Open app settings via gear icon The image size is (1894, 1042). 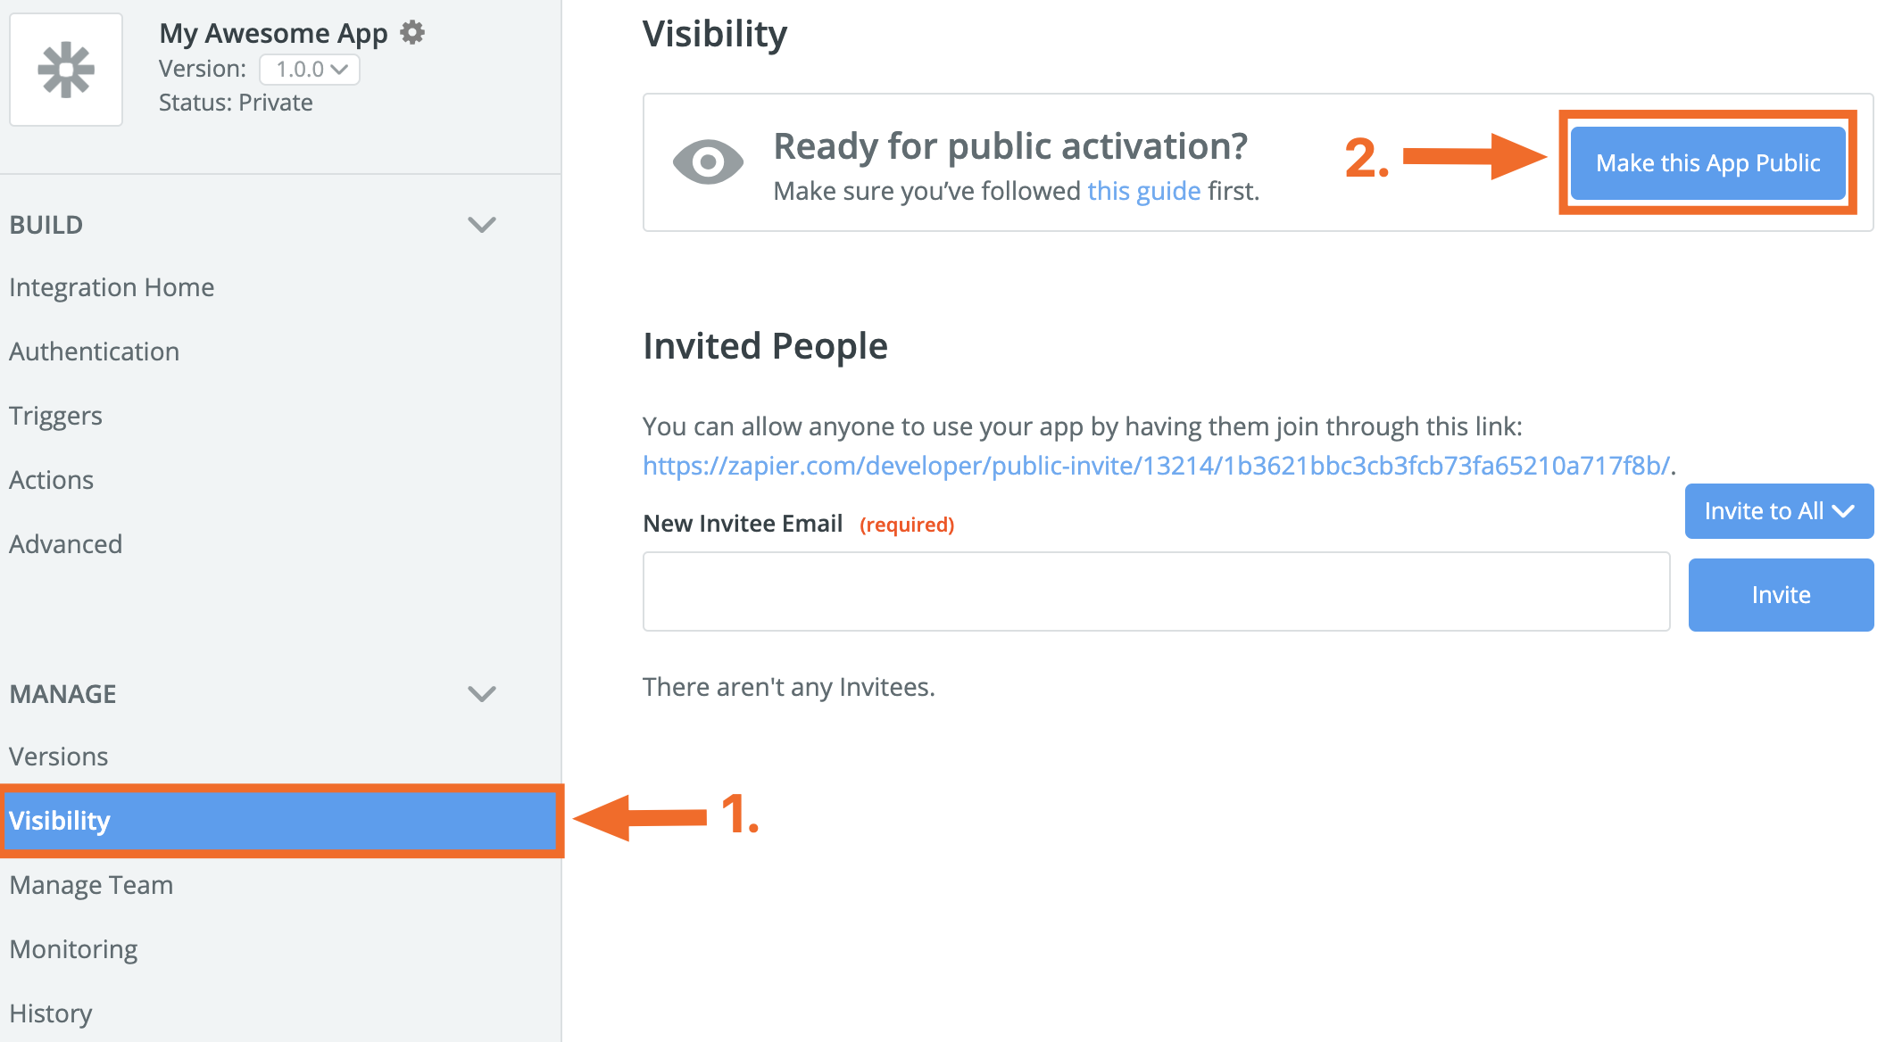tap(412, 33)
